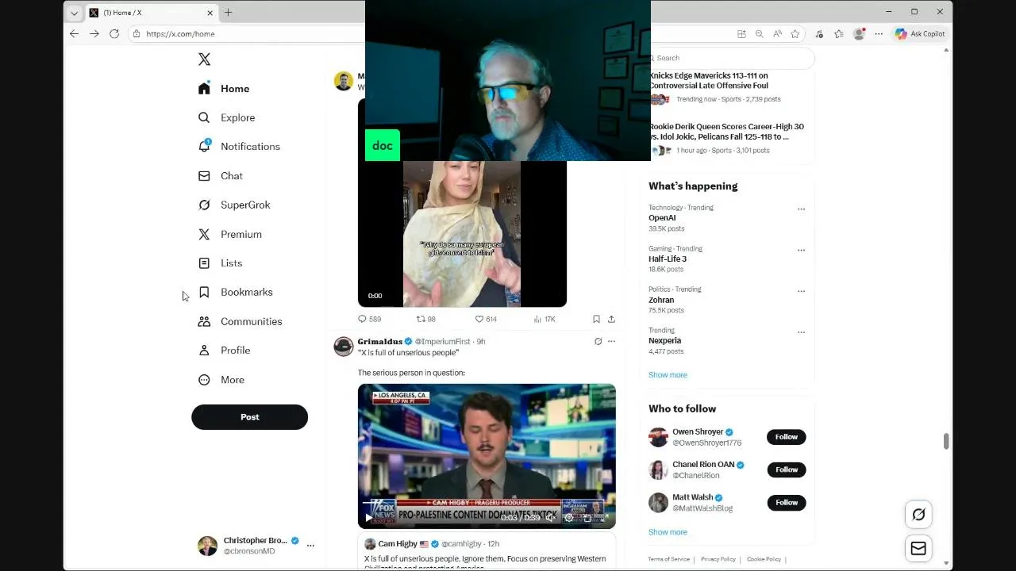This screenshot has width=1016, height=571.
Task: Click Privacy Policy footer link
Action: (718, 559)
